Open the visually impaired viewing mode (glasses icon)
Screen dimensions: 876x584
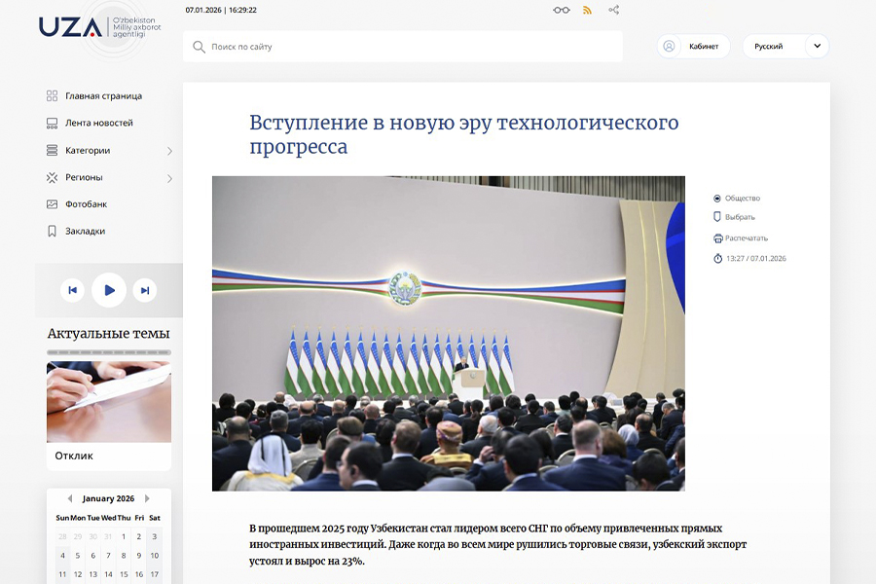[x=561, y=9]
